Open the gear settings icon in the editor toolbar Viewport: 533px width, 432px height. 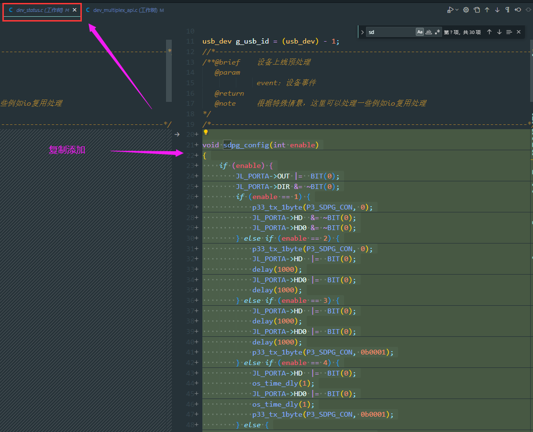click(466, 10)
